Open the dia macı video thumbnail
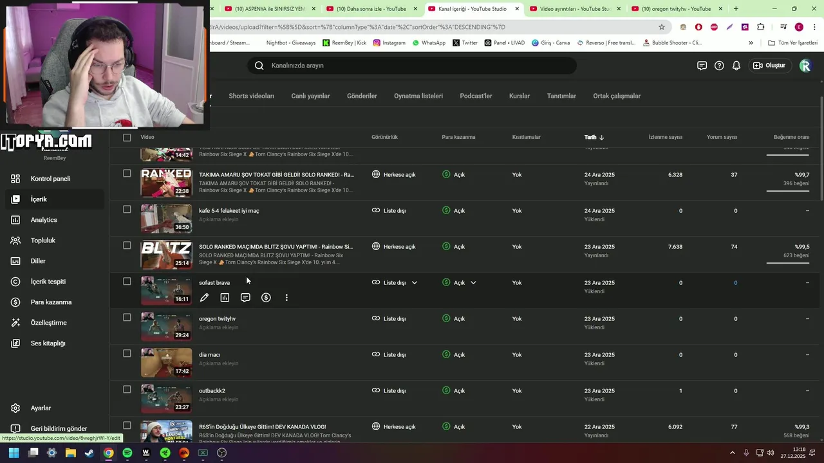The height and width of the screenshot is (463, 824). pos(166,363)
